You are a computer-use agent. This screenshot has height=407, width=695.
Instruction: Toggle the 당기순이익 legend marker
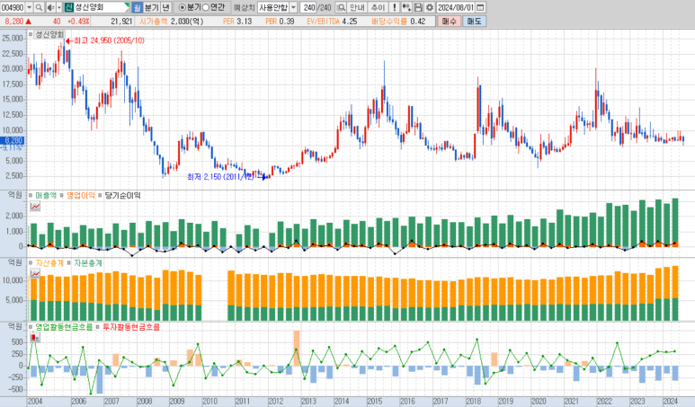[100, 195]
